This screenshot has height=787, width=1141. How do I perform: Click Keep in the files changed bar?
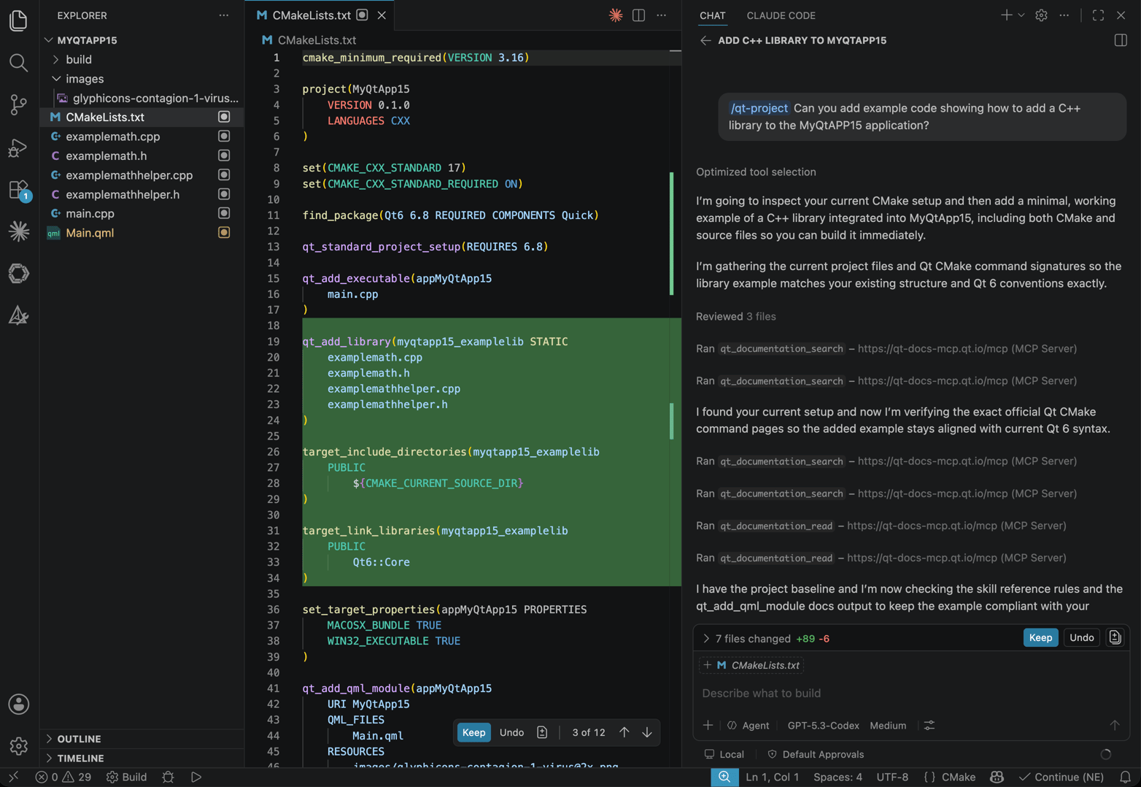[1040, 638]
